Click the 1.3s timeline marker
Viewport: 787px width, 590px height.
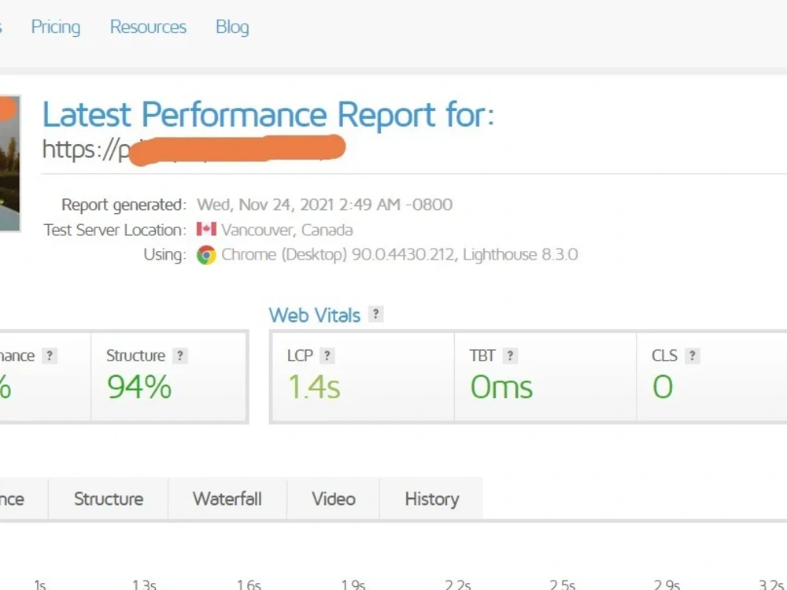(x=144, y=584)
